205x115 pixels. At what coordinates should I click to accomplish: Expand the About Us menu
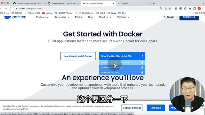pyautogui.click(x=105, y=17)
